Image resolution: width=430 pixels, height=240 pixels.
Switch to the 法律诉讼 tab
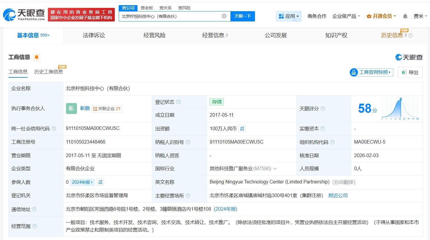pos(94,35)
